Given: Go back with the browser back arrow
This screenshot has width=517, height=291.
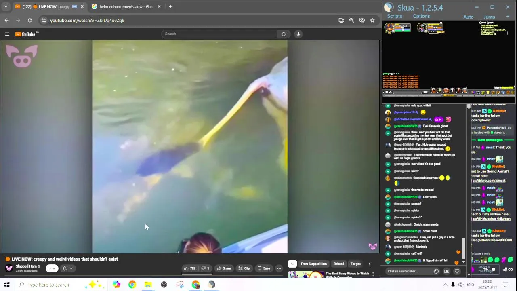Looking at the screenshot, I should (6, 20).
